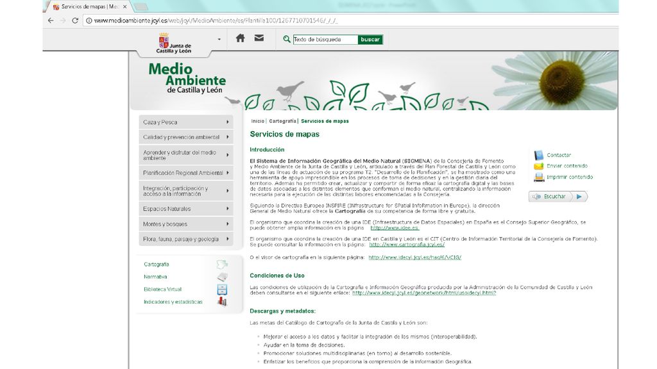The image size is (657, 369).
Task: Open the Cartografía breadcrumb link
Action: (282, 121)
